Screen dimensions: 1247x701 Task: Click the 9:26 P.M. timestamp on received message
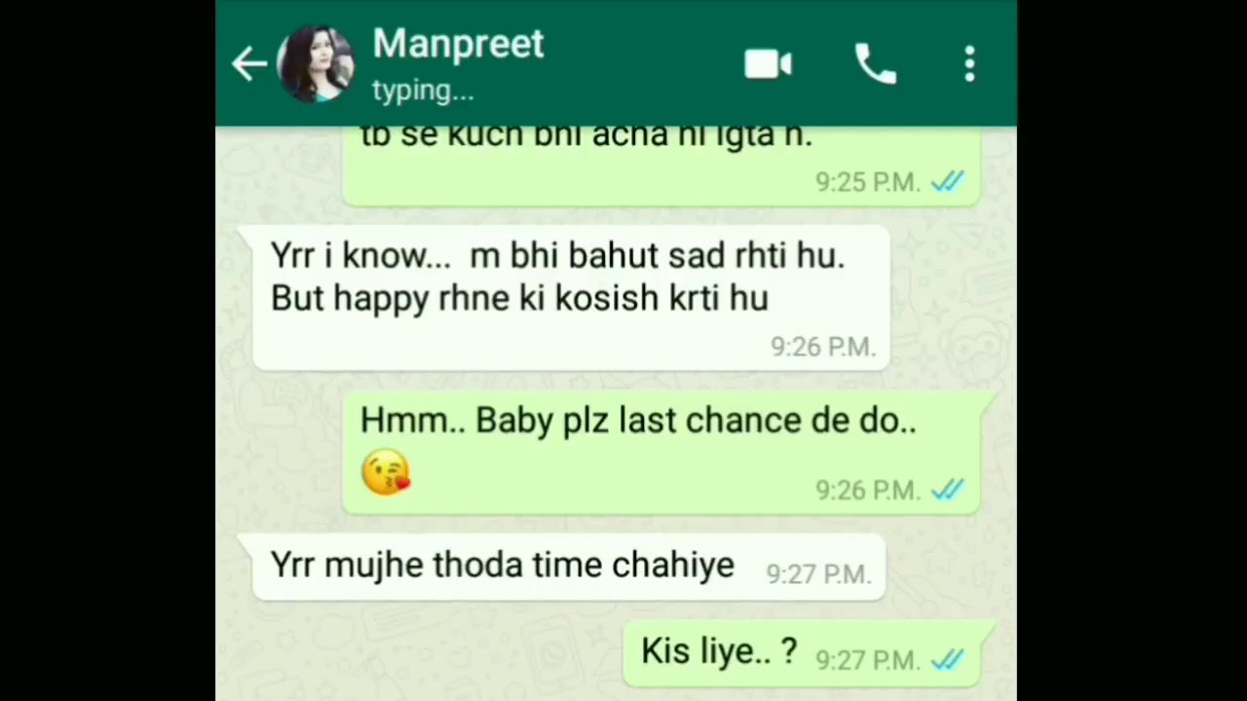coord(823,347)
